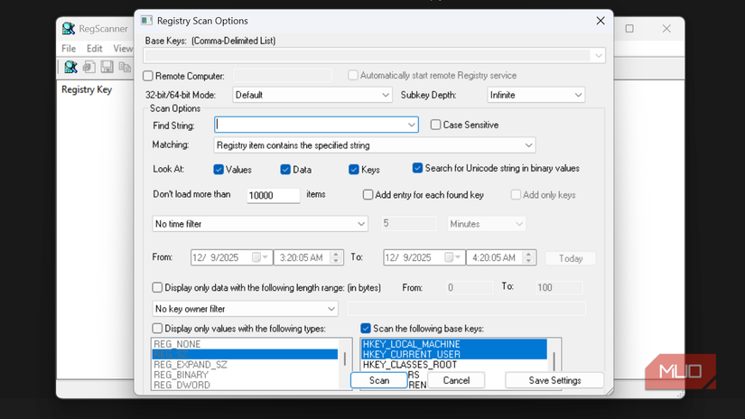
Task: Select REG_DWORD in value types list
Action: (245, 385)
